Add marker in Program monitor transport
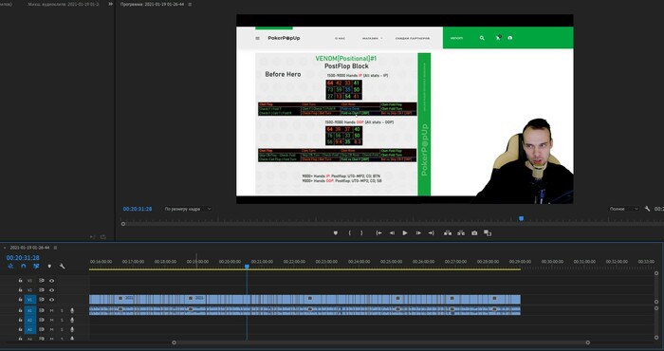 [336, 232]
